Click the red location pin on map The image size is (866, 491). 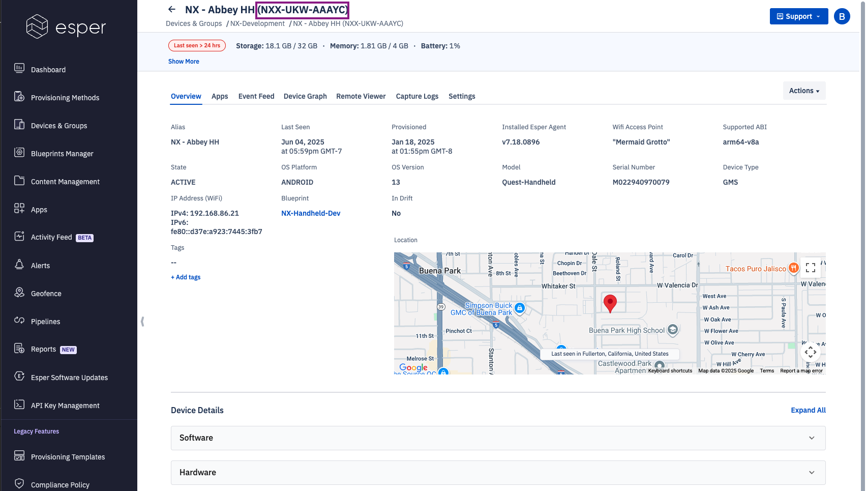(x=610, y=302)
